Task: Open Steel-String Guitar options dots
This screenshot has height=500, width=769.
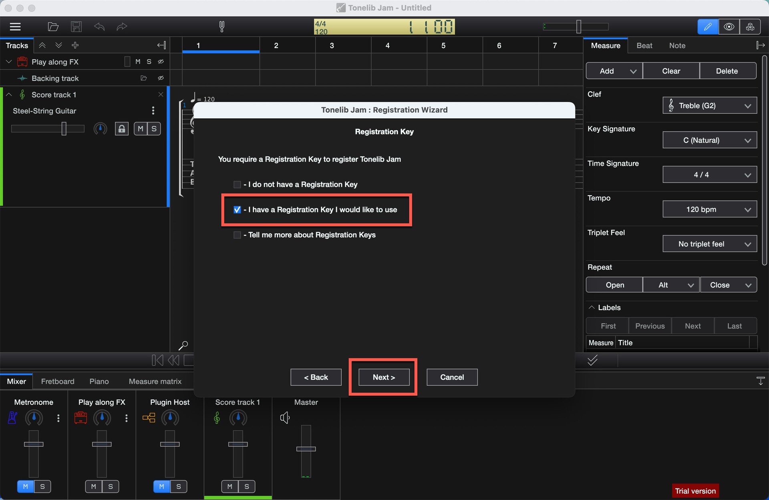Action: point(153,111)
